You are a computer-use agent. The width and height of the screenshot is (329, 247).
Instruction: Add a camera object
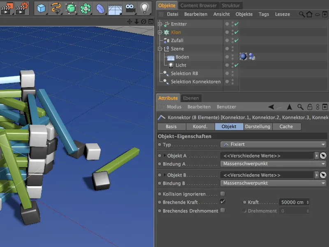pos(130,8)
